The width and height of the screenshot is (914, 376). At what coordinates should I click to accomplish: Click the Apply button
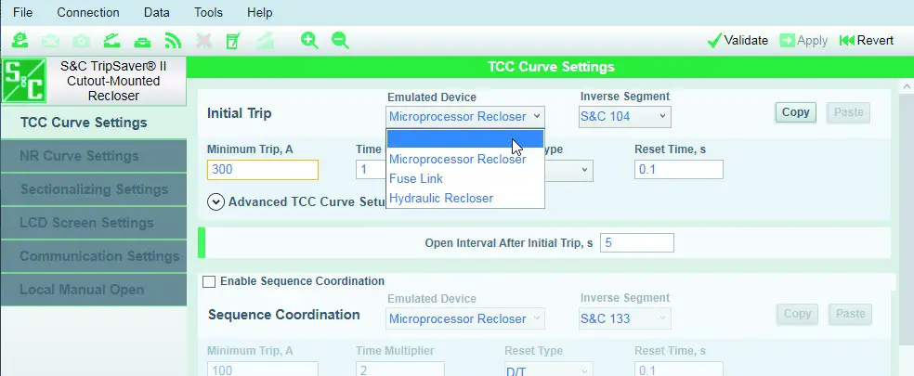[x=803, y=40]
